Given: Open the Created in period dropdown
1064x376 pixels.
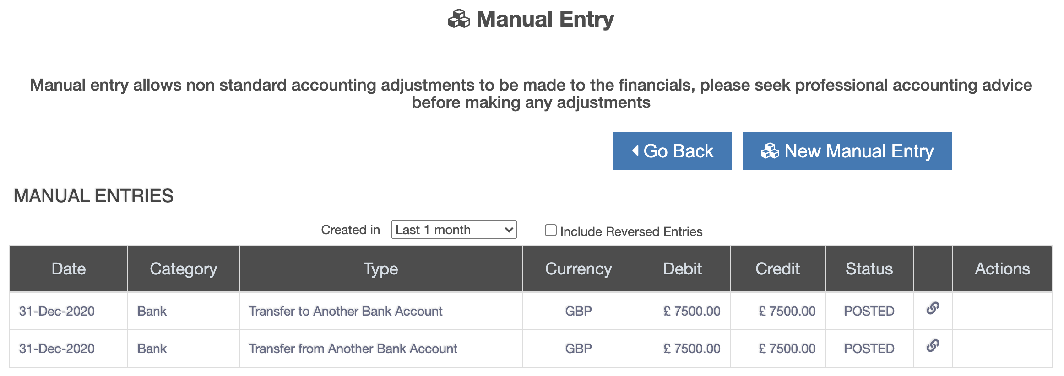Looking at the screenshot, I should (x=454, y=230).
